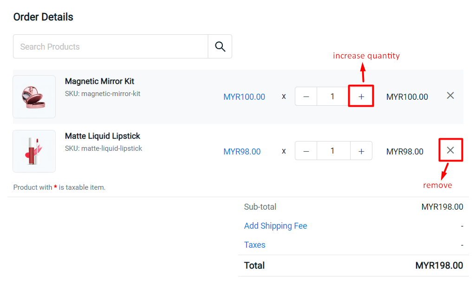
Task: Click the Search Products input field
Action: (x=110, y=46)
